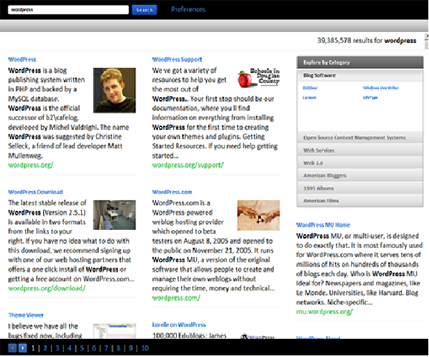Open the DotClear link under Blog Software

pyautogui.click(x=310, y=88)
